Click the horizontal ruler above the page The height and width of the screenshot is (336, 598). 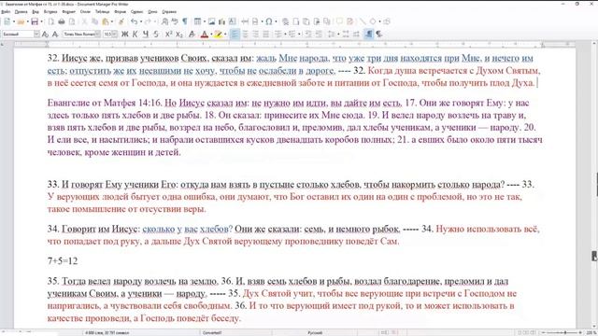tap(294, 45)
